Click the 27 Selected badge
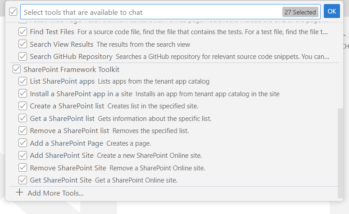349x214 pixels. (x=300, y=12)
